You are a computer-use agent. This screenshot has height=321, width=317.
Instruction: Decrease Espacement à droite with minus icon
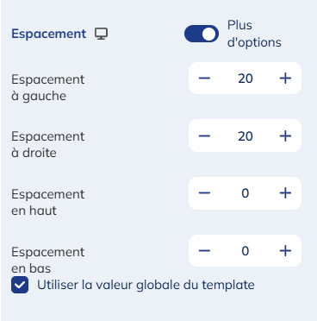point(204,135)
